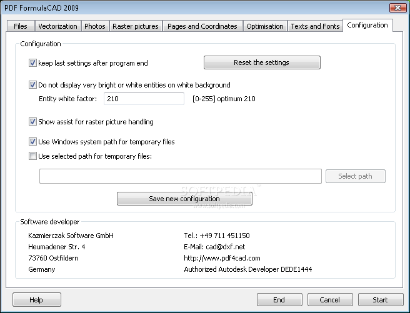
Task: Click the E-Mail: cad@dxf.net text
Action: pos(214,247)
